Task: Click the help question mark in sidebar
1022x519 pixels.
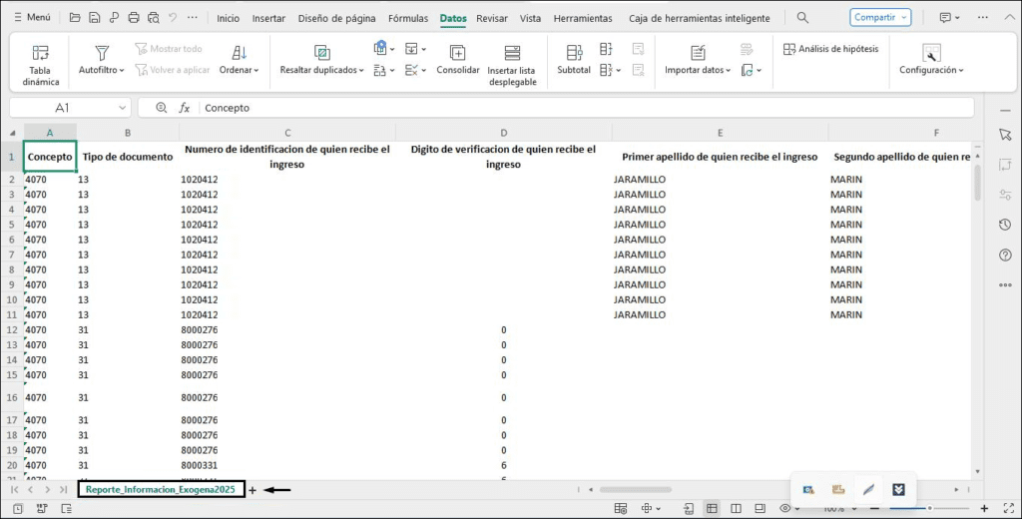Action: [1005, 256]
